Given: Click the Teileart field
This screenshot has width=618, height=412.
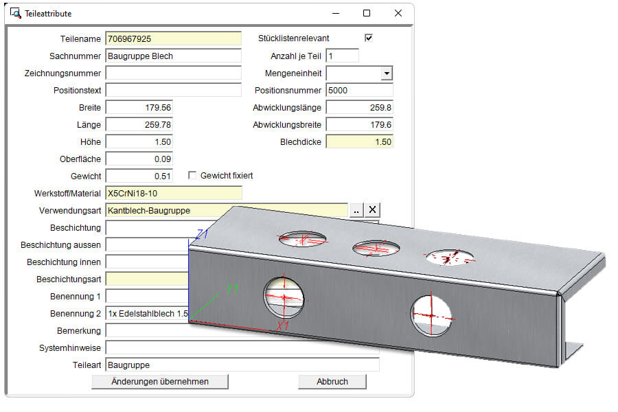Looking at the screenshot, I should click(242, 365).
